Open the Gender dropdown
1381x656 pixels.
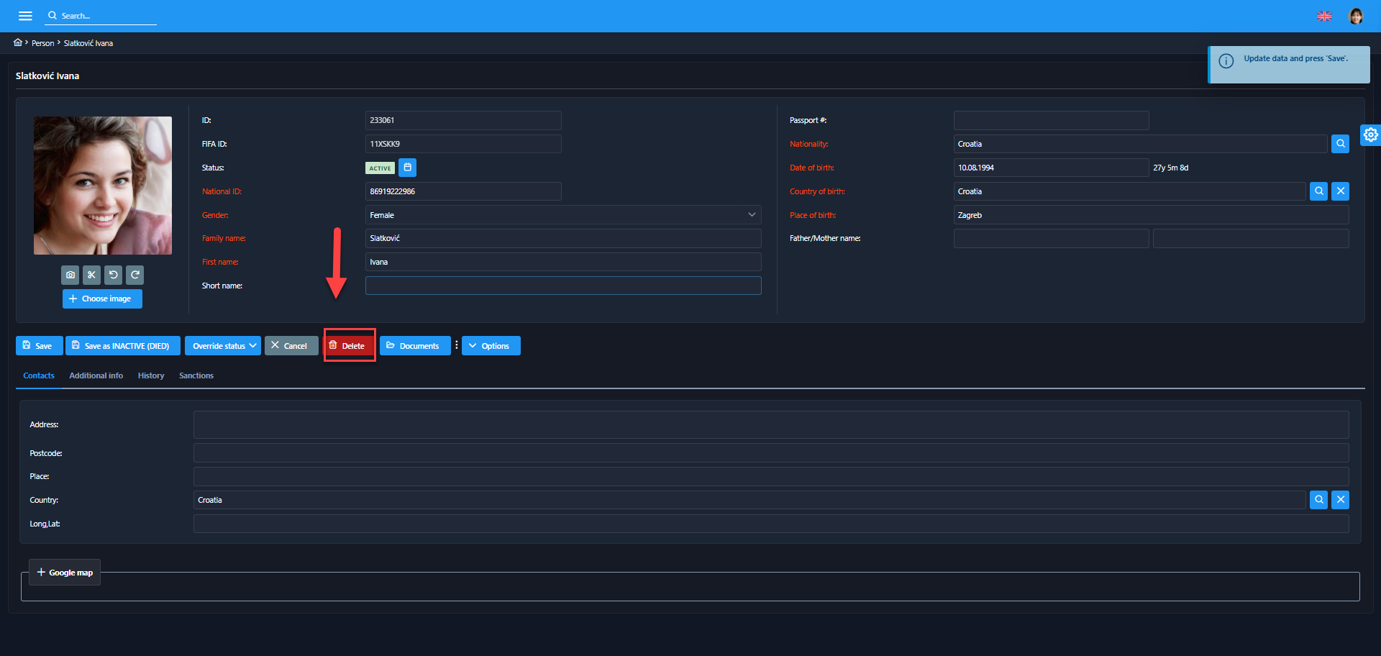[562, 215]
